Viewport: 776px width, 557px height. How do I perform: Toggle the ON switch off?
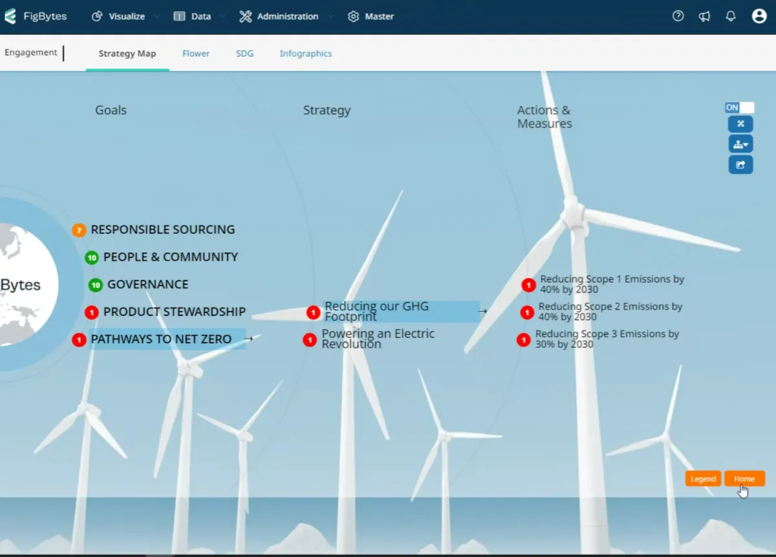740,107
